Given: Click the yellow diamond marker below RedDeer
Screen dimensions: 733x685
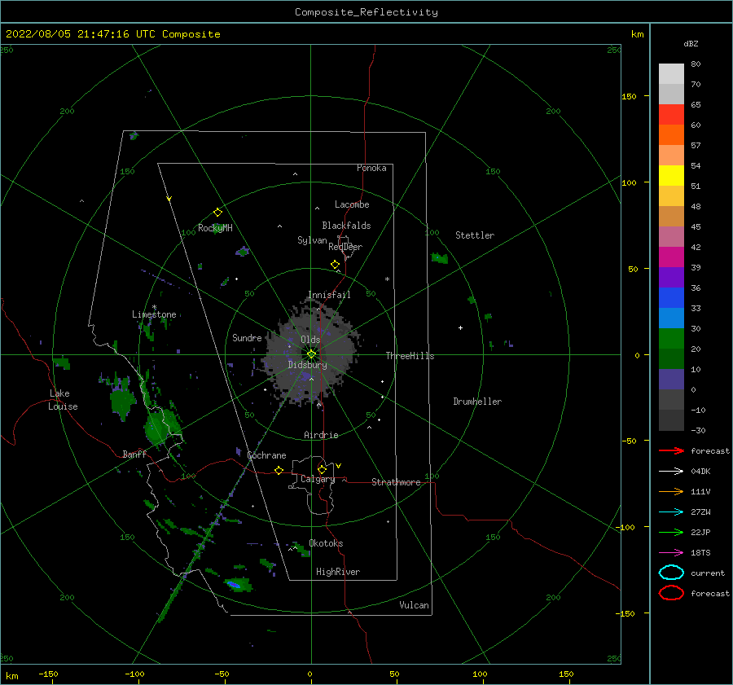Looking at the screenshot, I should (x=336, y=265).
